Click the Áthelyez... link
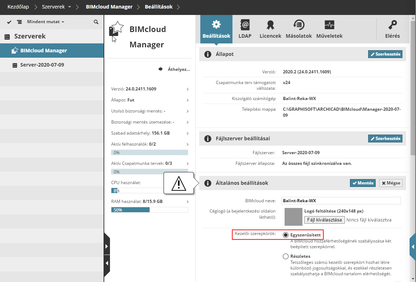 tap(179, 69)
